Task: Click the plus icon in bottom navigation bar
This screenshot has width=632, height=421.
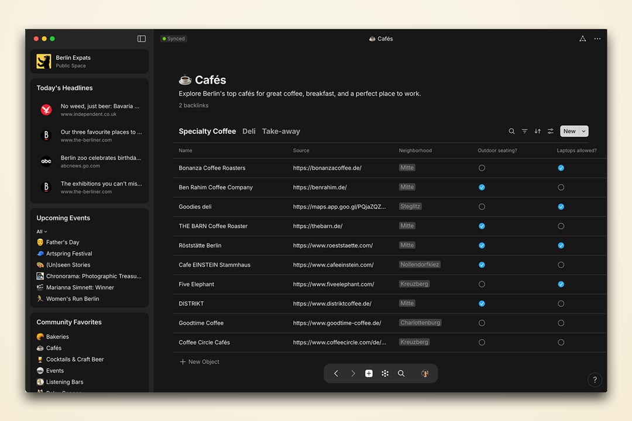Action: (x=369, y=374)
